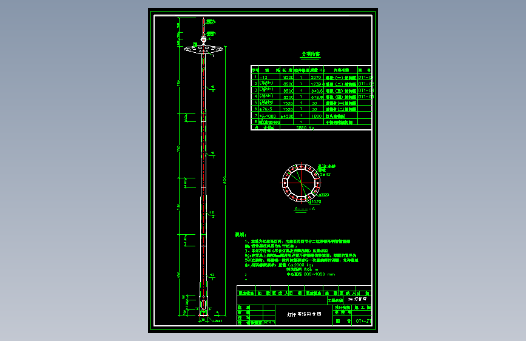Select the '5080 Kg' total weight cell

(x=305, y=127)
